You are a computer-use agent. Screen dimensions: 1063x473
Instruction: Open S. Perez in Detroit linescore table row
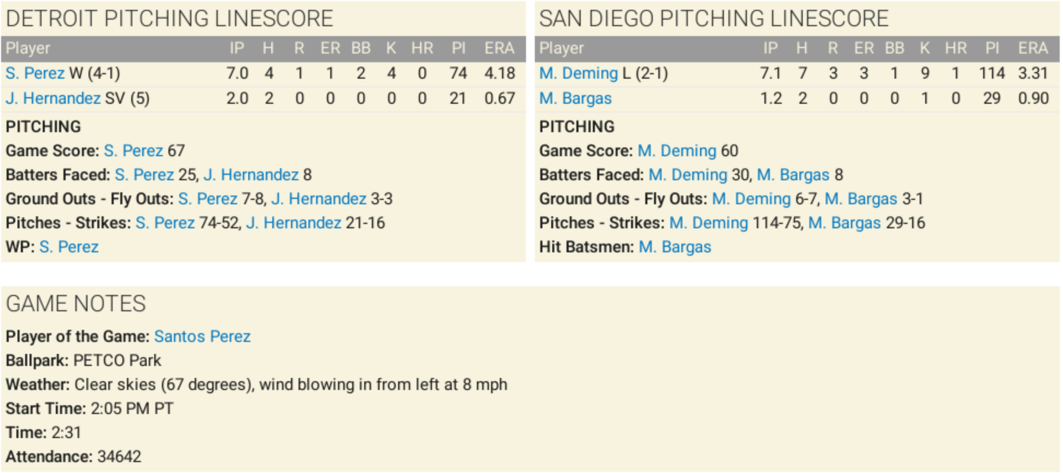click(x=35, y=73)
